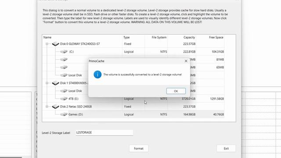Collapse the Disk 2 Netac SSD node
Image resolution: width=281 pixels, height=158 pixels.
click(x=47, y=107)
